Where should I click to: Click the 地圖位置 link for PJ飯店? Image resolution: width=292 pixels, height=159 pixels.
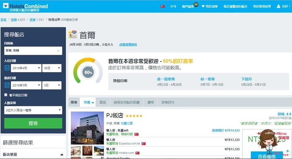coord(127,123)
